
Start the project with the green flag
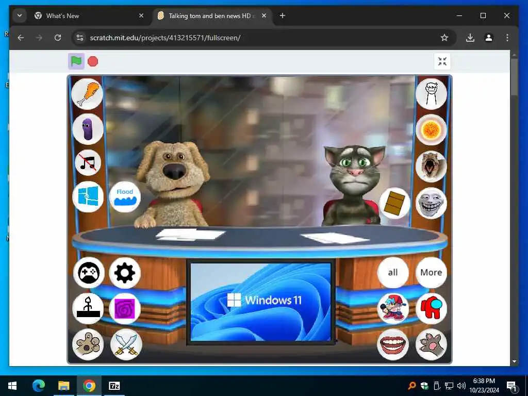76,61
